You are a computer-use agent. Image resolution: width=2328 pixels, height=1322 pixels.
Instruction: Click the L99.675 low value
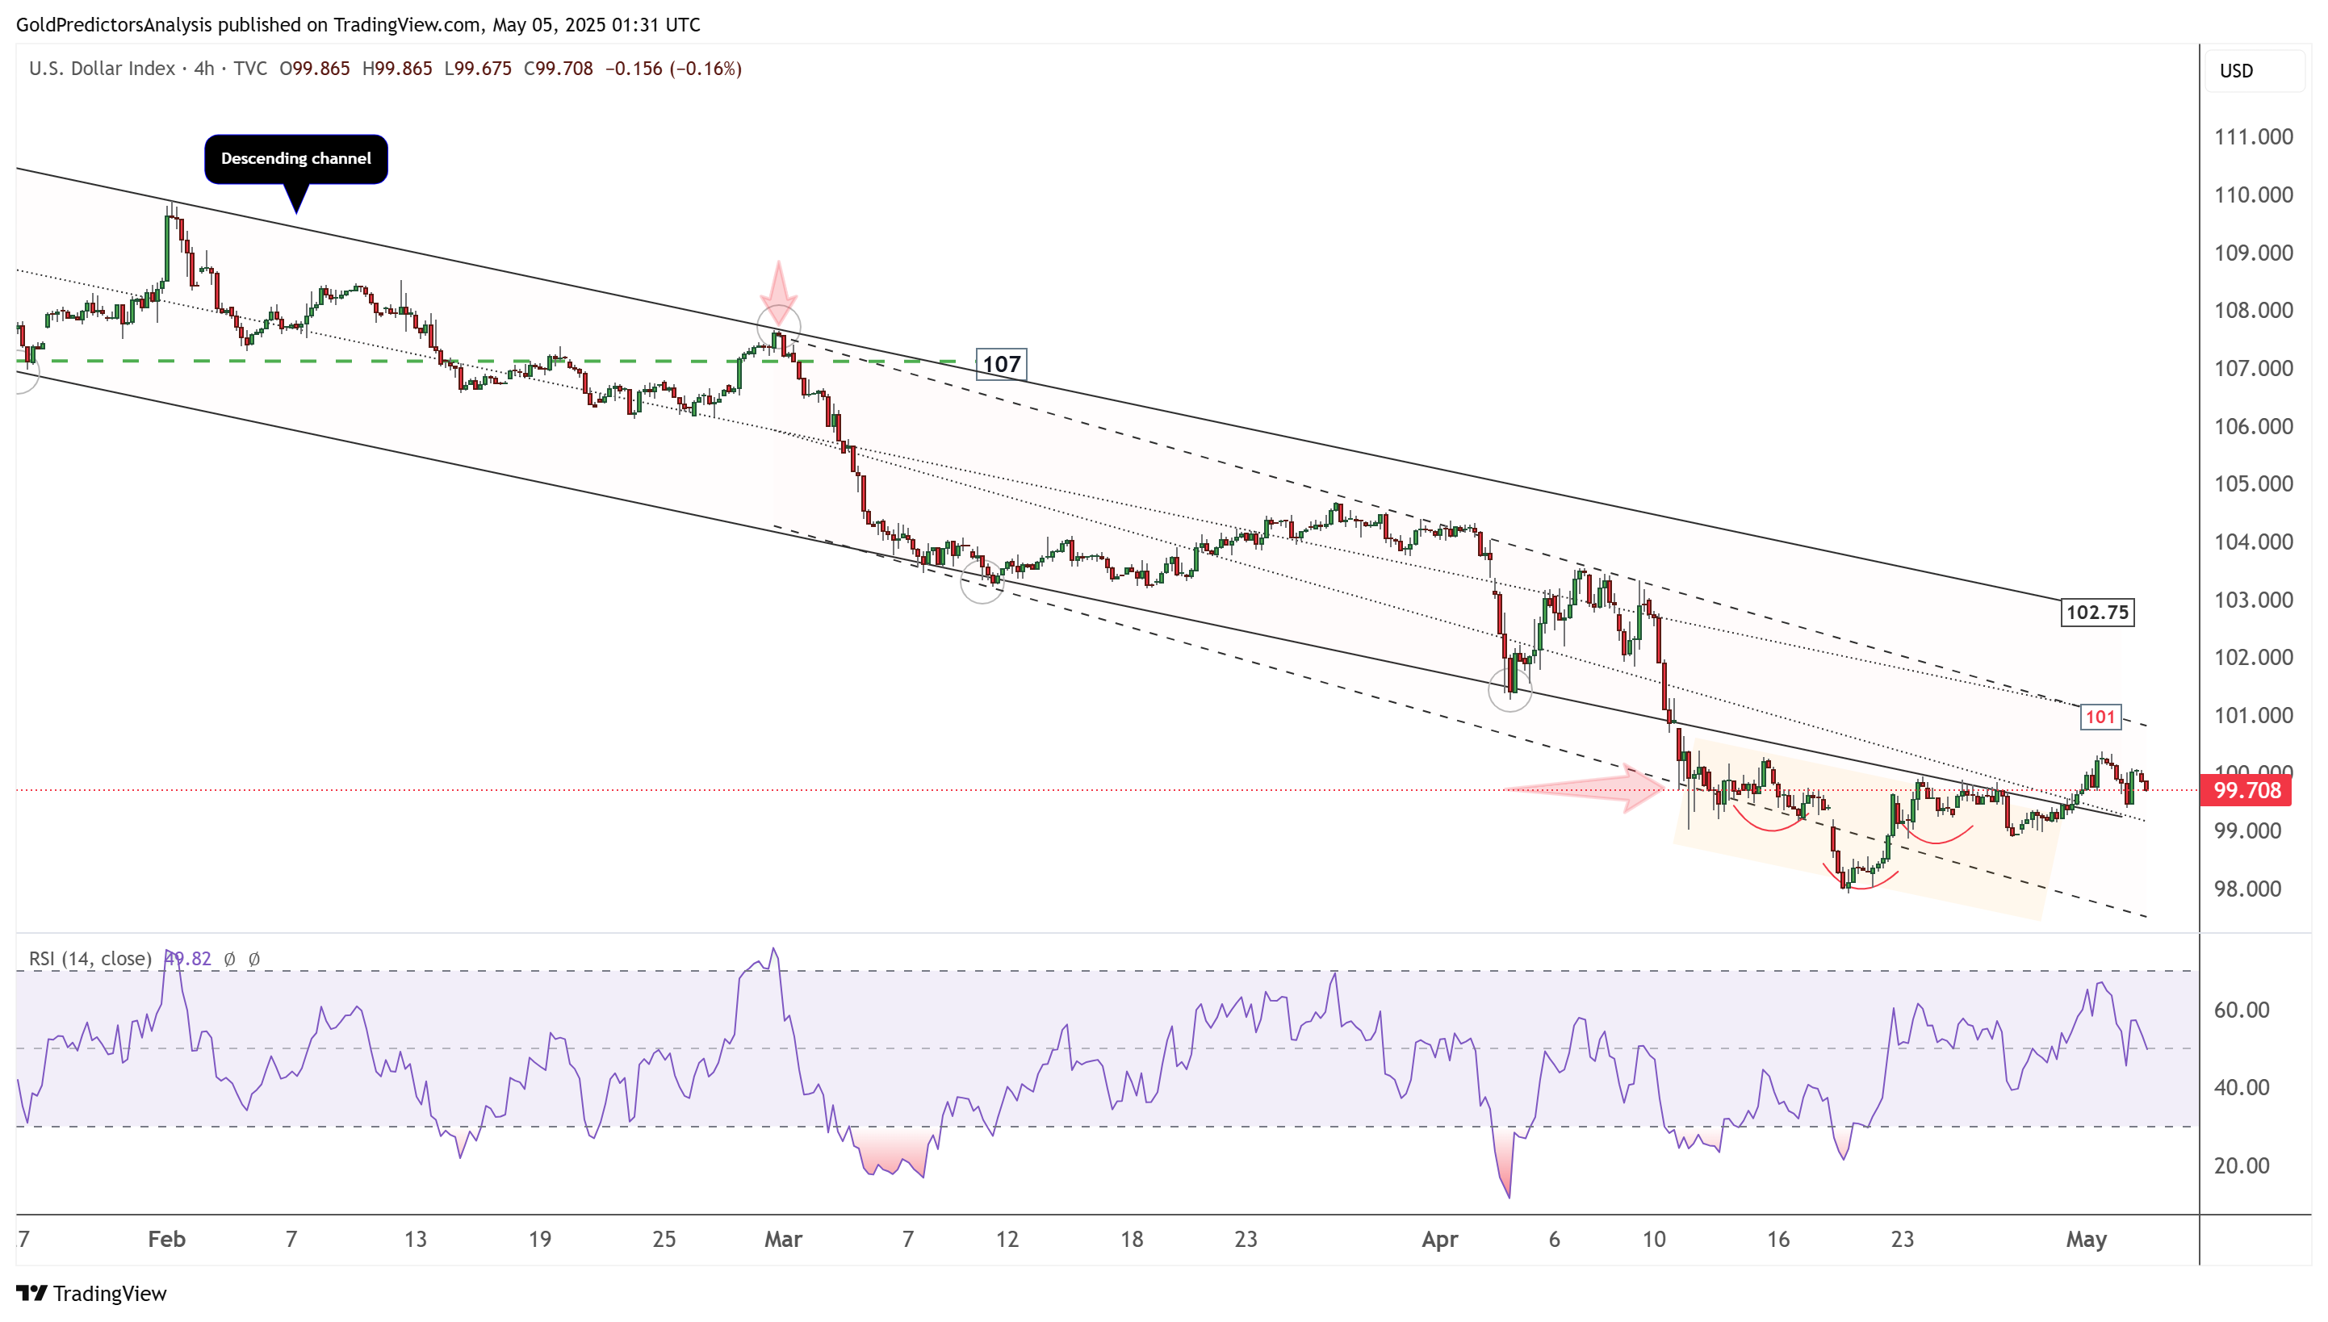pyautogui.click(x=478, y=69)
